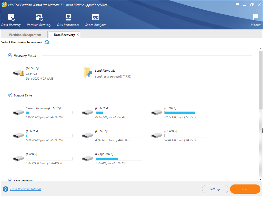Open the Manual book icon
The width and height of the screenshot is (263, 197).
pyautogui.click(x=256, y=17)
